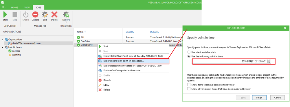Check Show all versions of modified items
The height and width of the screenshot is (107, 290).
tap(189, 89)
